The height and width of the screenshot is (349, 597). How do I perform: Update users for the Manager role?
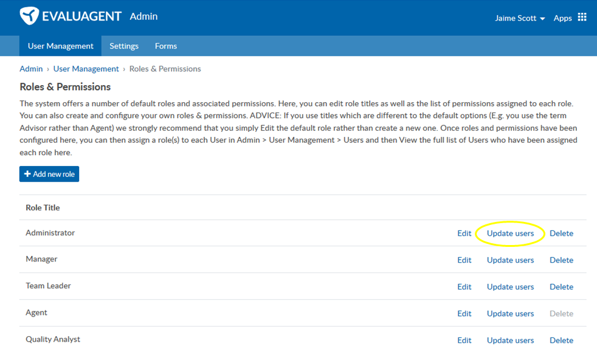[x=510, y=260]
